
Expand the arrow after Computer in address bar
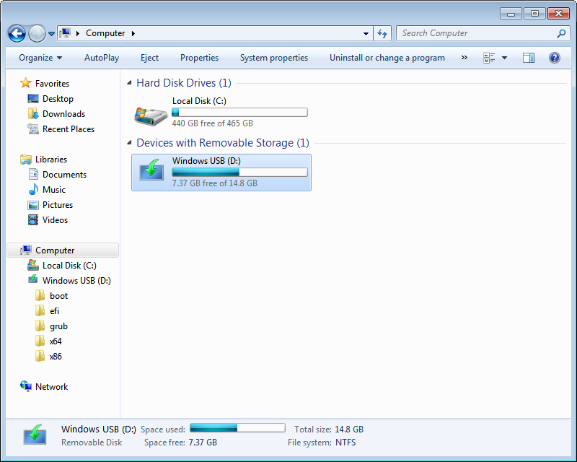[133, 33]
